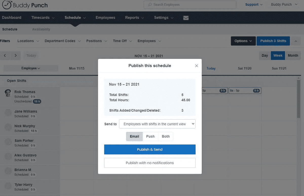Click Brianna M avatar
Viewport: 304px width, 196px height.
pyautogui.click(x=8, y=171)
